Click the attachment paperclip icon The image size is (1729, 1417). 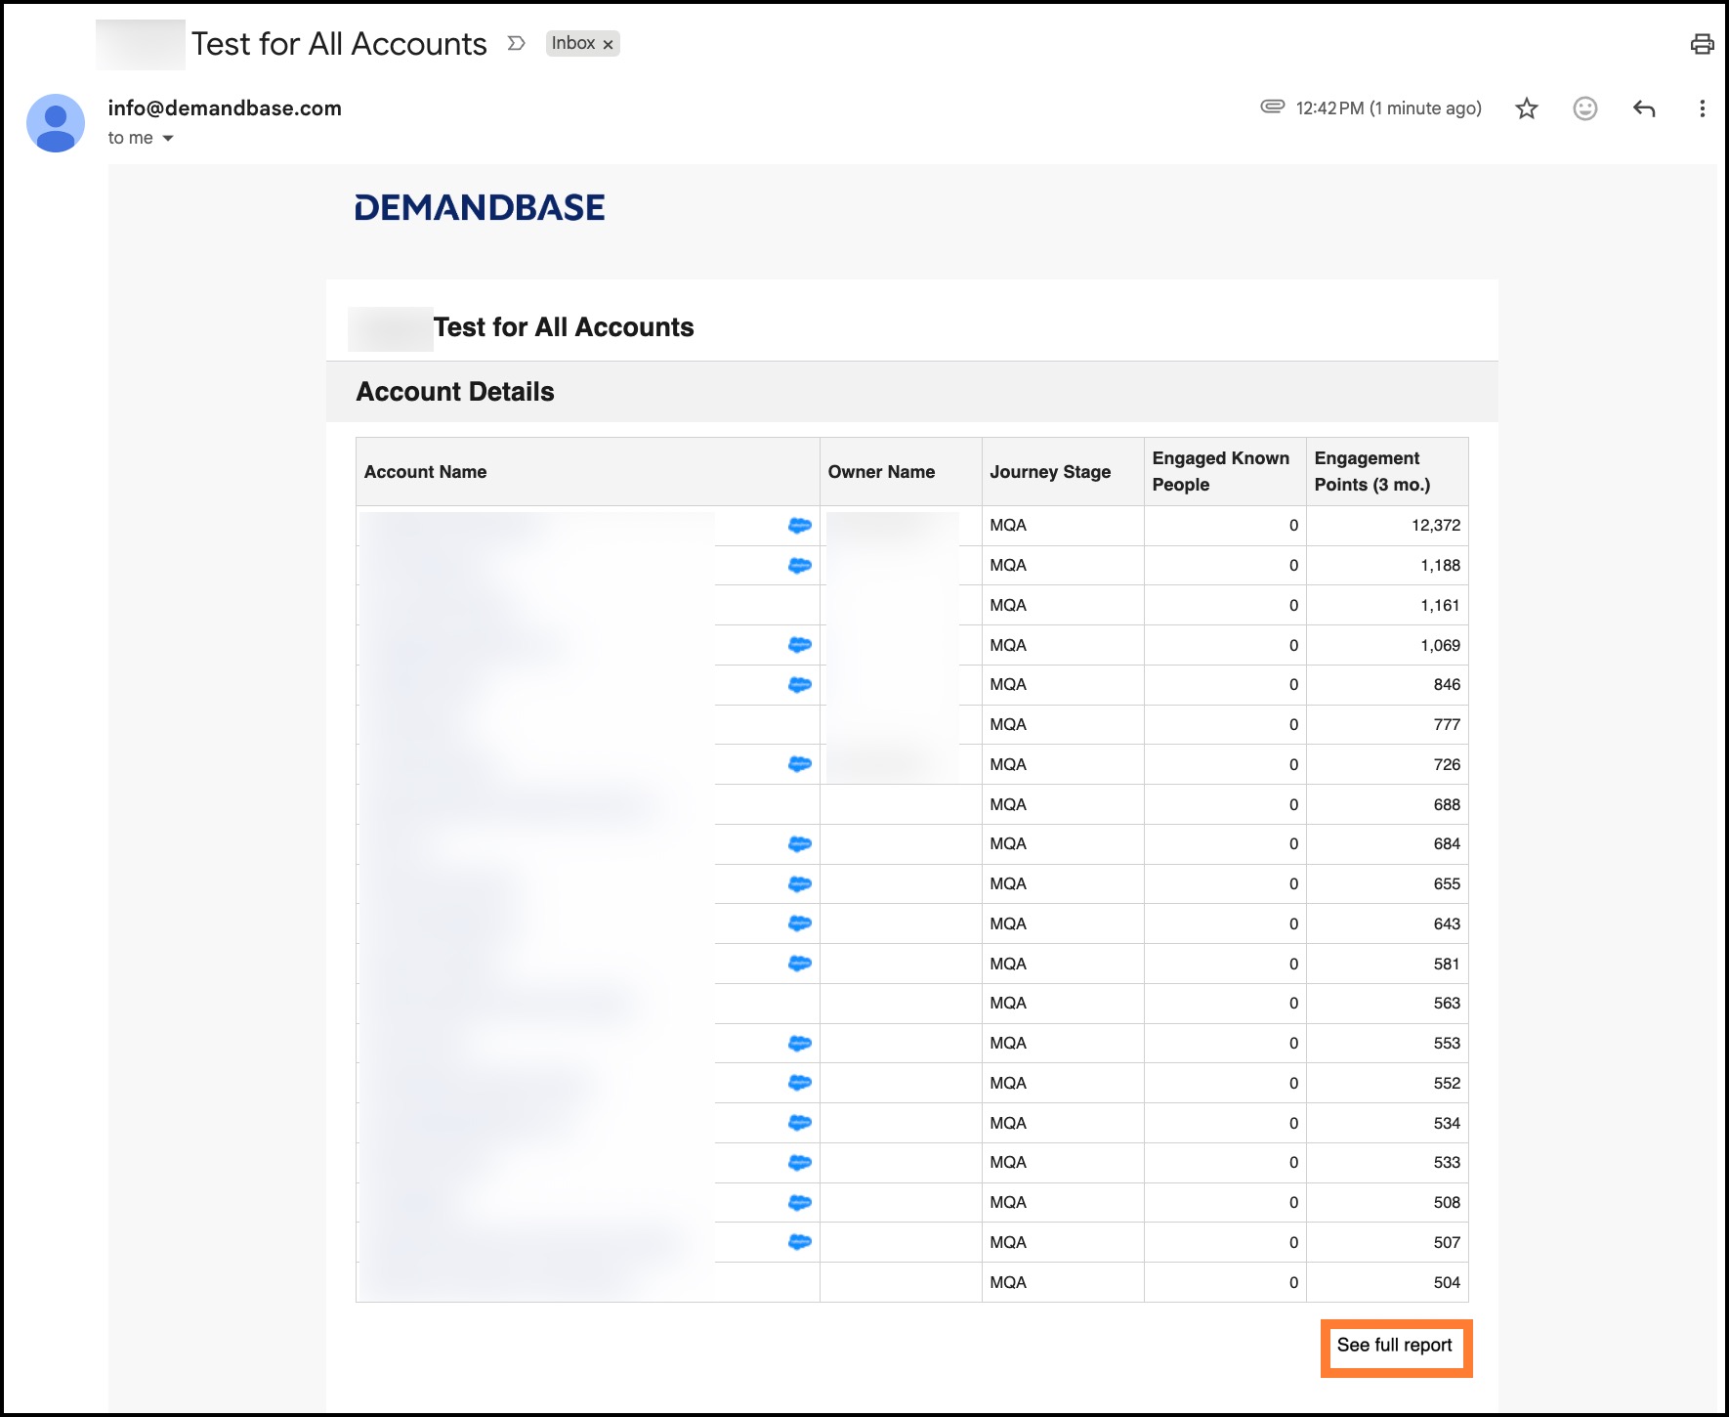[x=1272, y=107]
